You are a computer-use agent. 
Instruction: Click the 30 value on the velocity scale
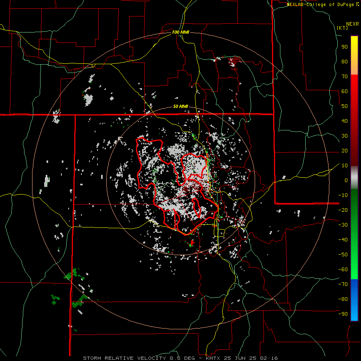point(345,136)
